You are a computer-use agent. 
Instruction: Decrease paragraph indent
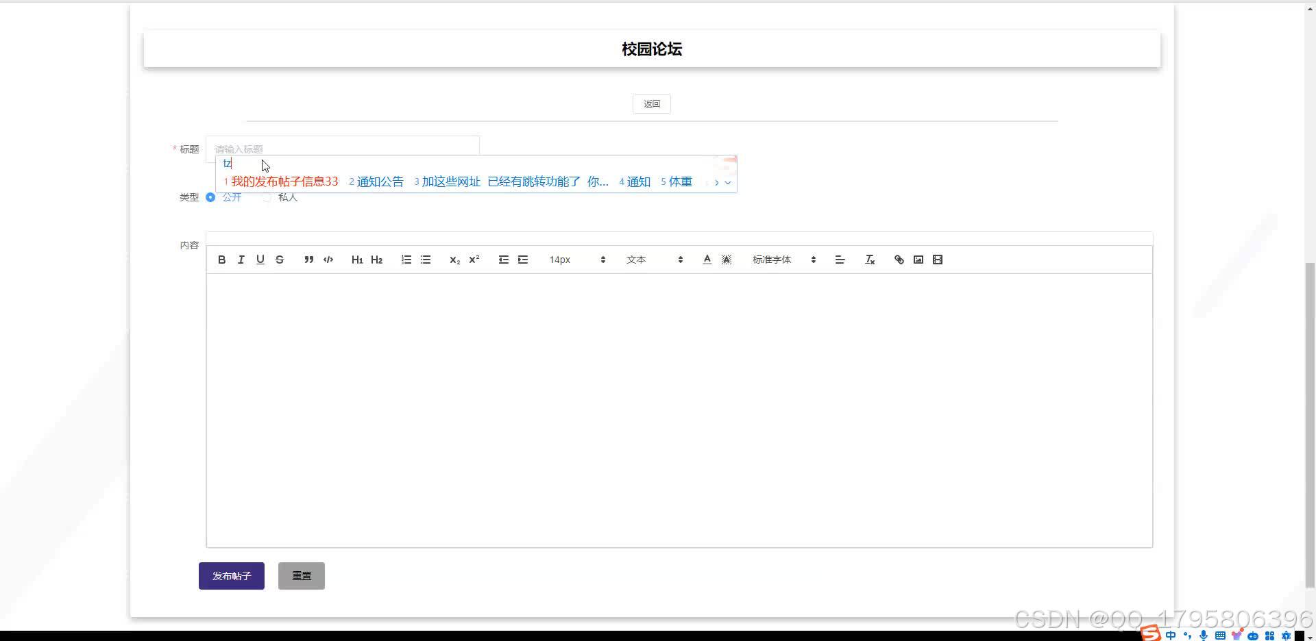coord(504,260)
